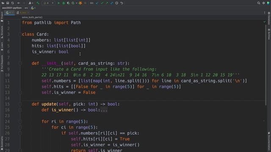Click the Save All icon

click(x=8, y=3)
